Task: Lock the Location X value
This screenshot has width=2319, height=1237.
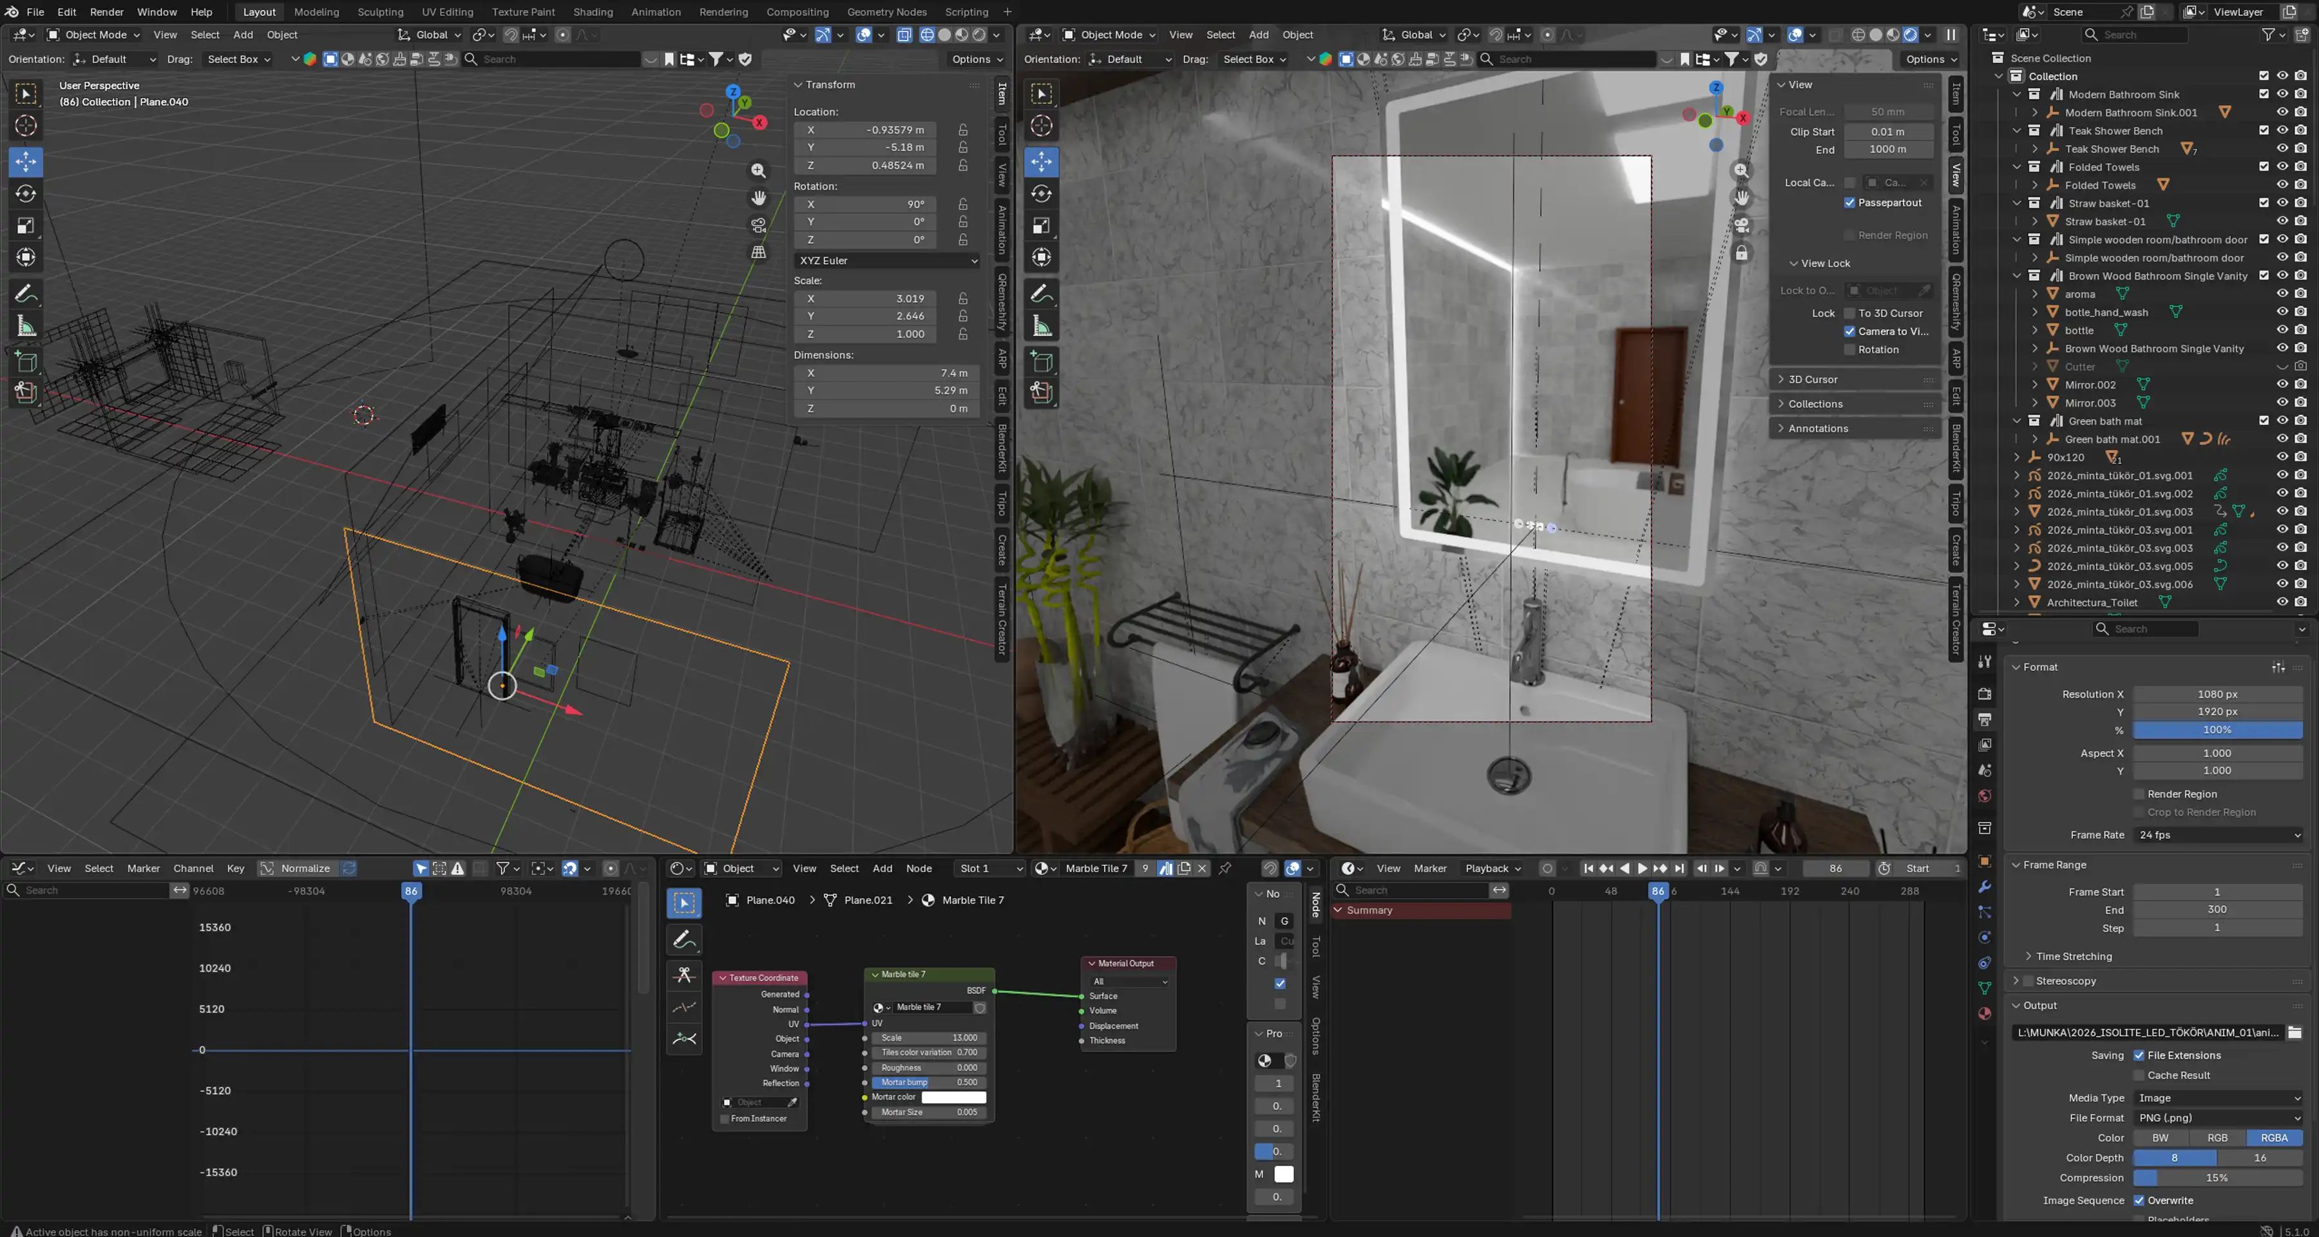Action: pos(963,129)
